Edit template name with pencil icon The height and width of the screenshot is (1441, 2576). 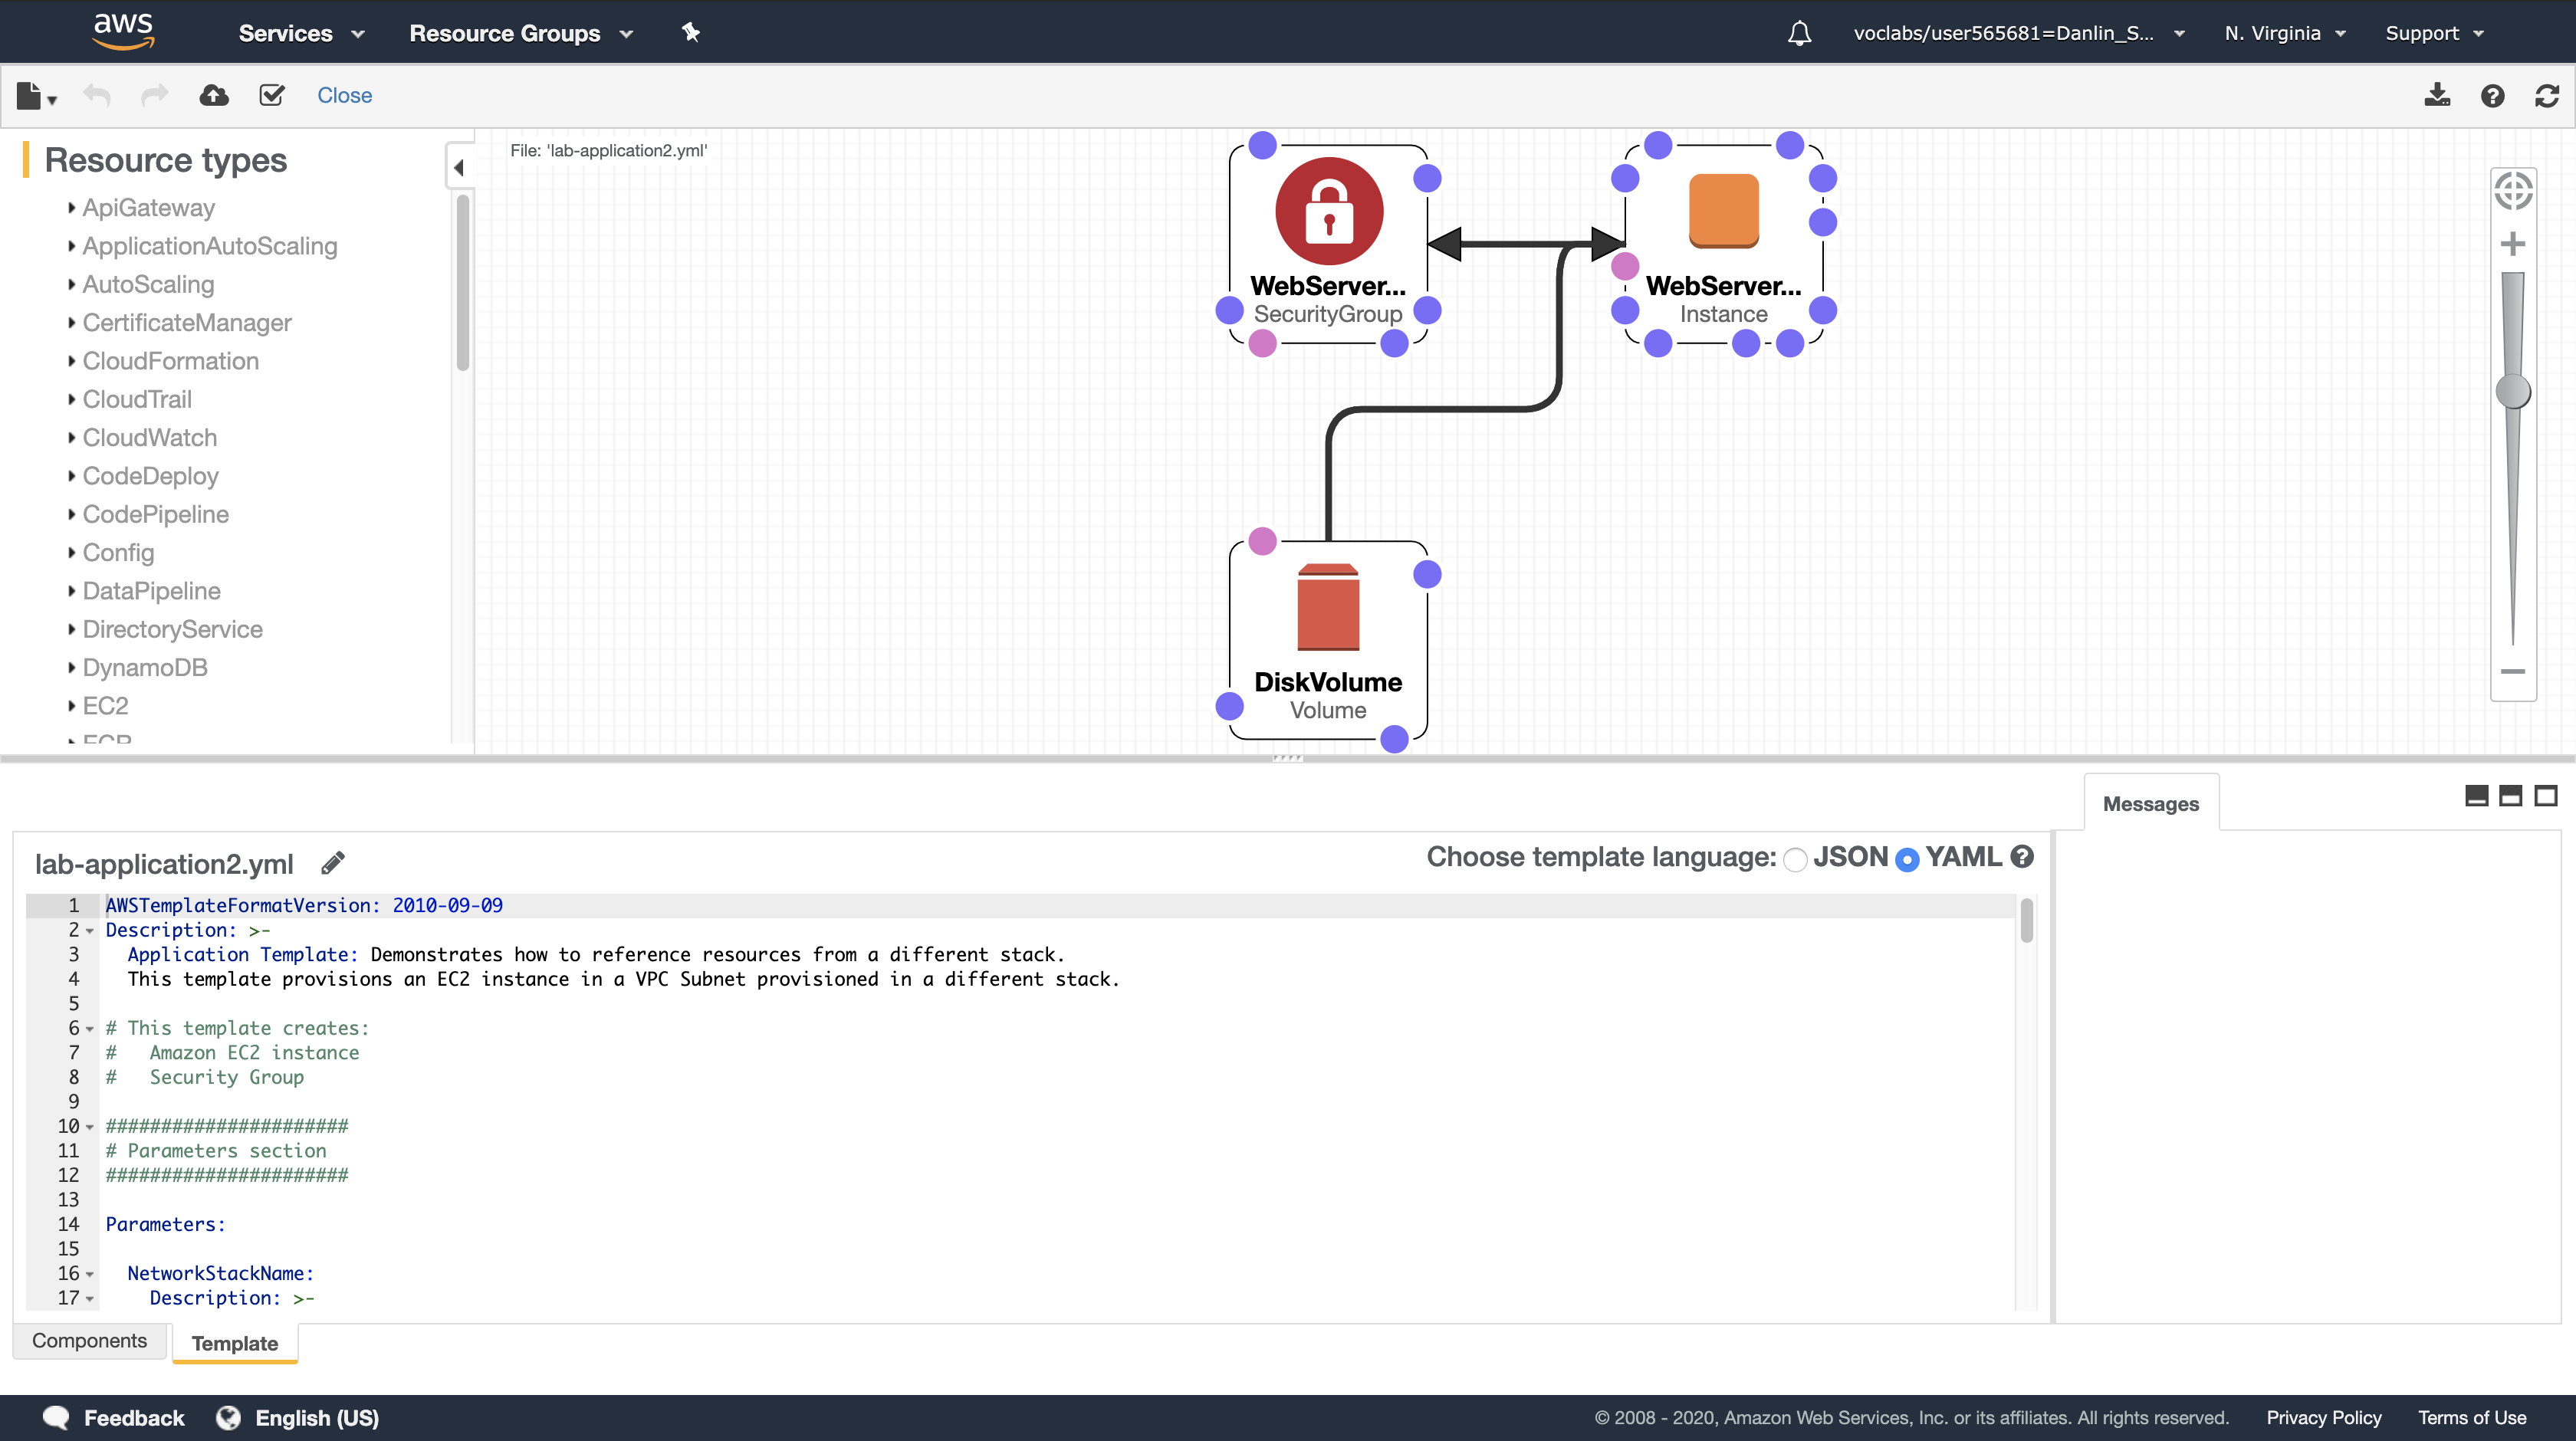(333, 862)
